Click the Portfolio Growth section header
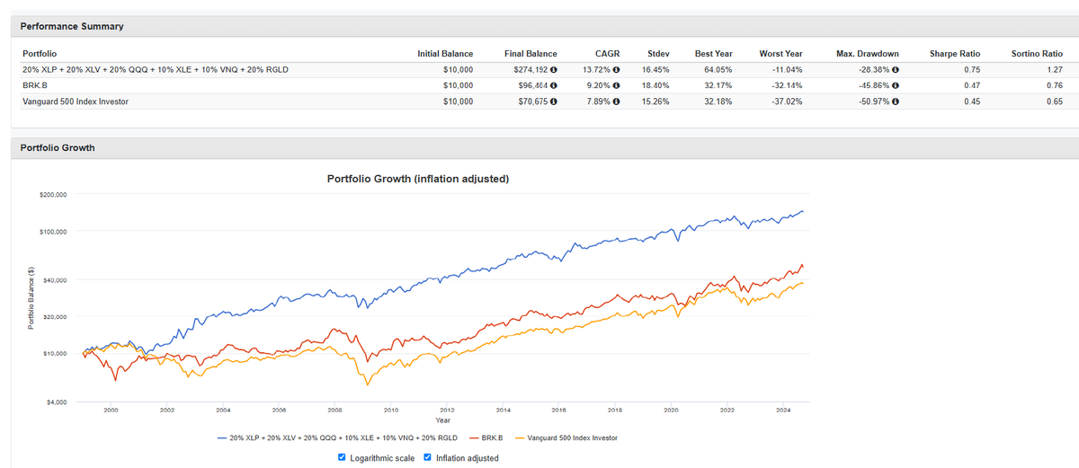 tap(57, 147)
